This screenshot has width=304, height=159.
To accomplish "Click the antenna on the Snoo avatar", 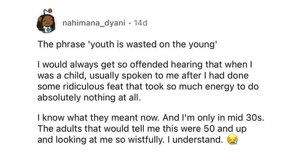I will click(50, 11).
